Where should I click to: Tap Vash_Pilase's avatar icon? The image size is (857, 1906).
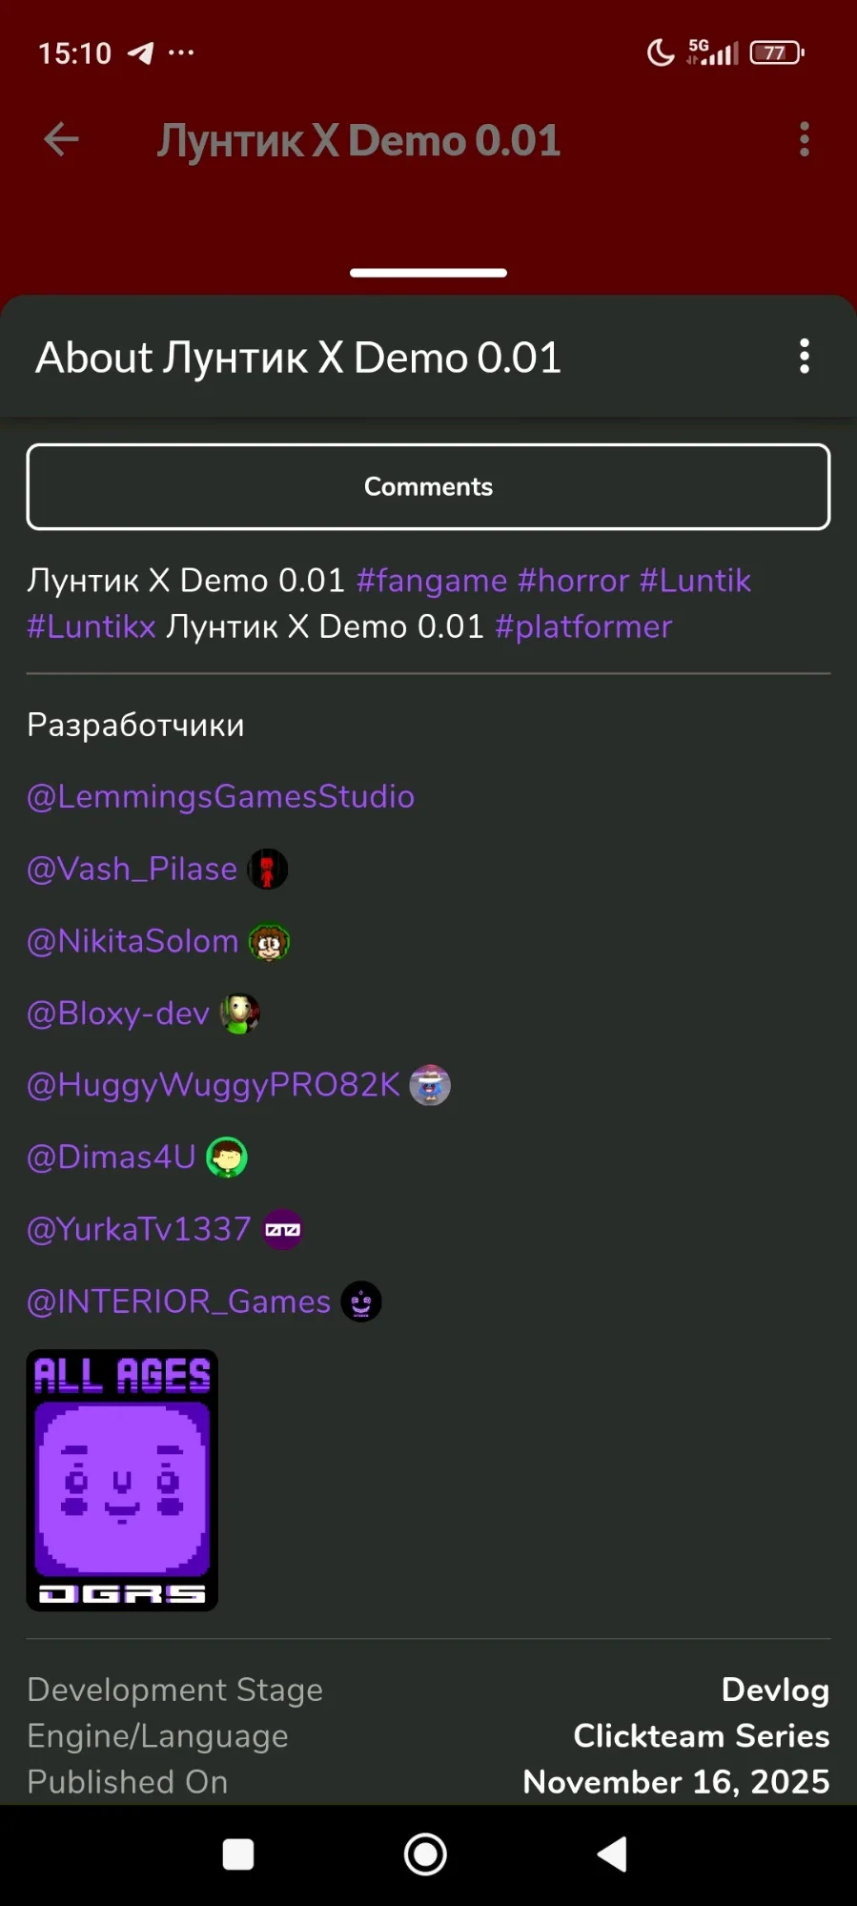268,870
